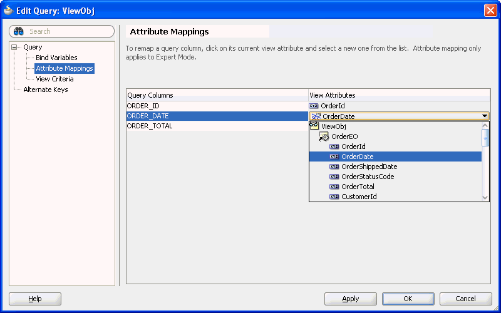Image resolution: width=501 pixels, height=313 pixels.
Task: Click the dropdown list OrderId attribute icon
Action: pyautogui.click(x=334, y=146)
